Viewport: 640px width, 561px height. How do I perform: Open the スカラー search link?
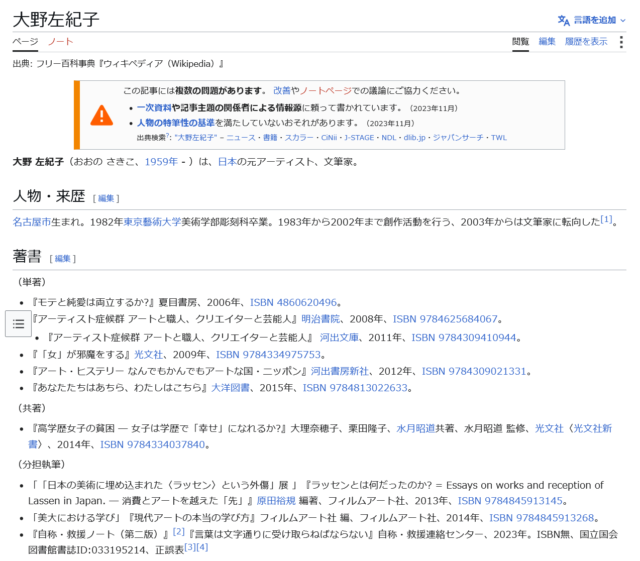(x=299, y=138)
